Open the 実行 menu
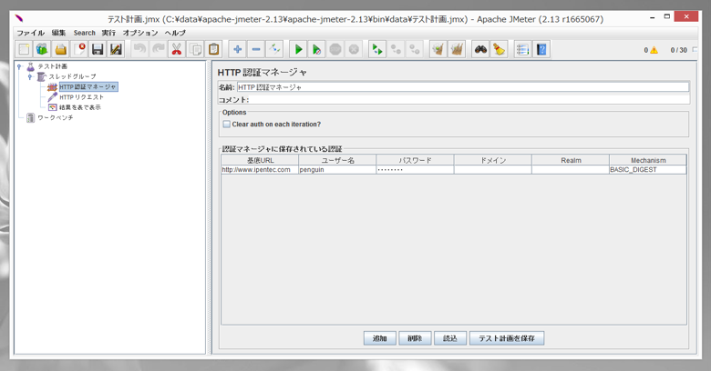Image resolution: width=711 pixels, height=371 pixels. pos(108,33)
